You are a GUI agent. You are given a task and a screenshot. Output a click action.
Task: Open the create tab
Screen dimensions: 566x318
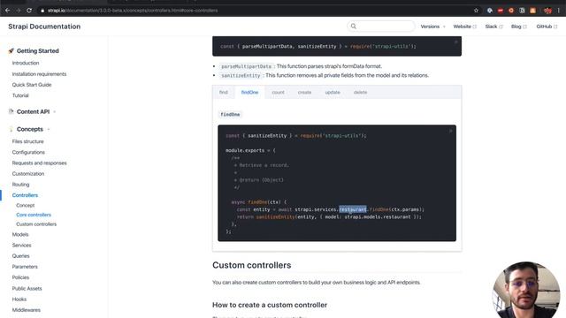point(304,92)
